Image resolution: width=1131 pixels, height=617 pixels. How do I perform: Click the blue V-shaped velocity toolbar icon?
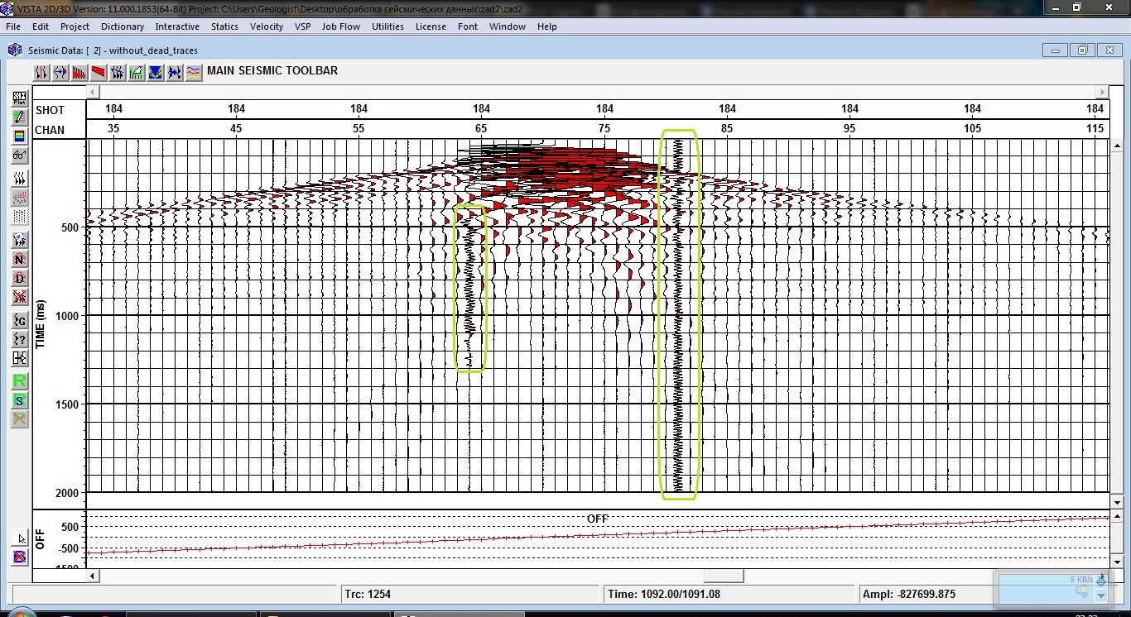point(155,73)
